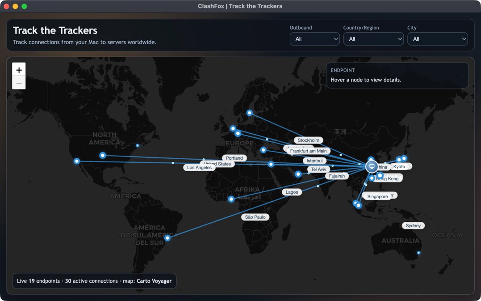The width and height of the screenshot is (481, 301).
Task: Click the São Paulo endpoint node
Action: point(167,238)
